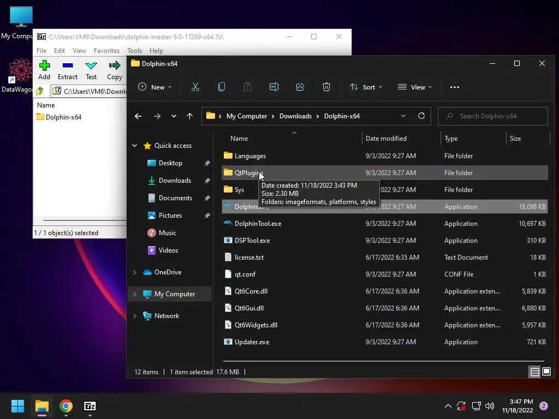Click the Delete trash icon in Explorer
The height and width of the screenshot is (419, 559).
(x=326, y=87)
